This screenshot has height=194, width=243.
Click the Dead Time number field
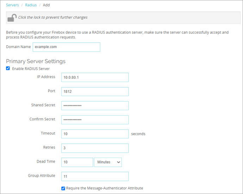(77, 162)
